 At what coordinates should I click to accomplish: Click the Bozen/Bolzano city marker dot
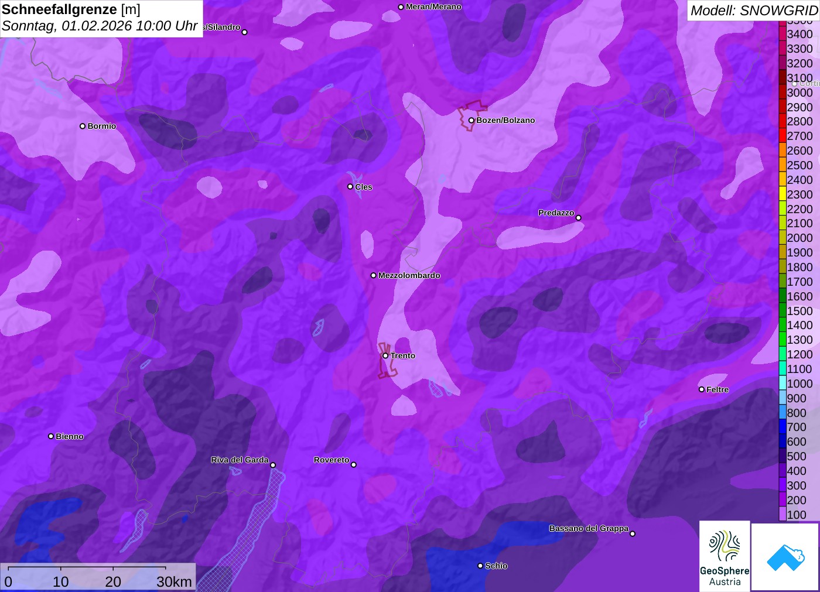pos(471,121)
